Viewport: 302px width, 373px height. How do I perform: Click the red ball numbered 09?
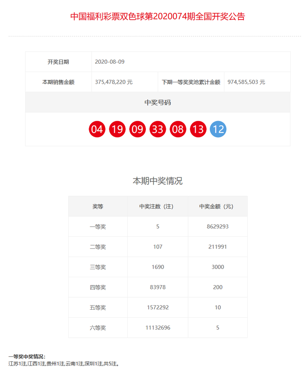pyautogui.click(x=138, y=129)
